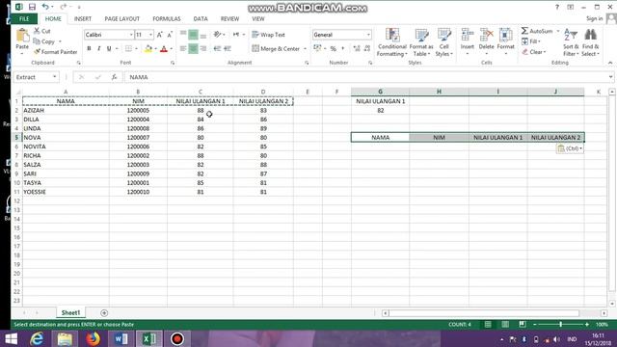Expand the Merge & Center dropdown arrow

coord(305,48)
